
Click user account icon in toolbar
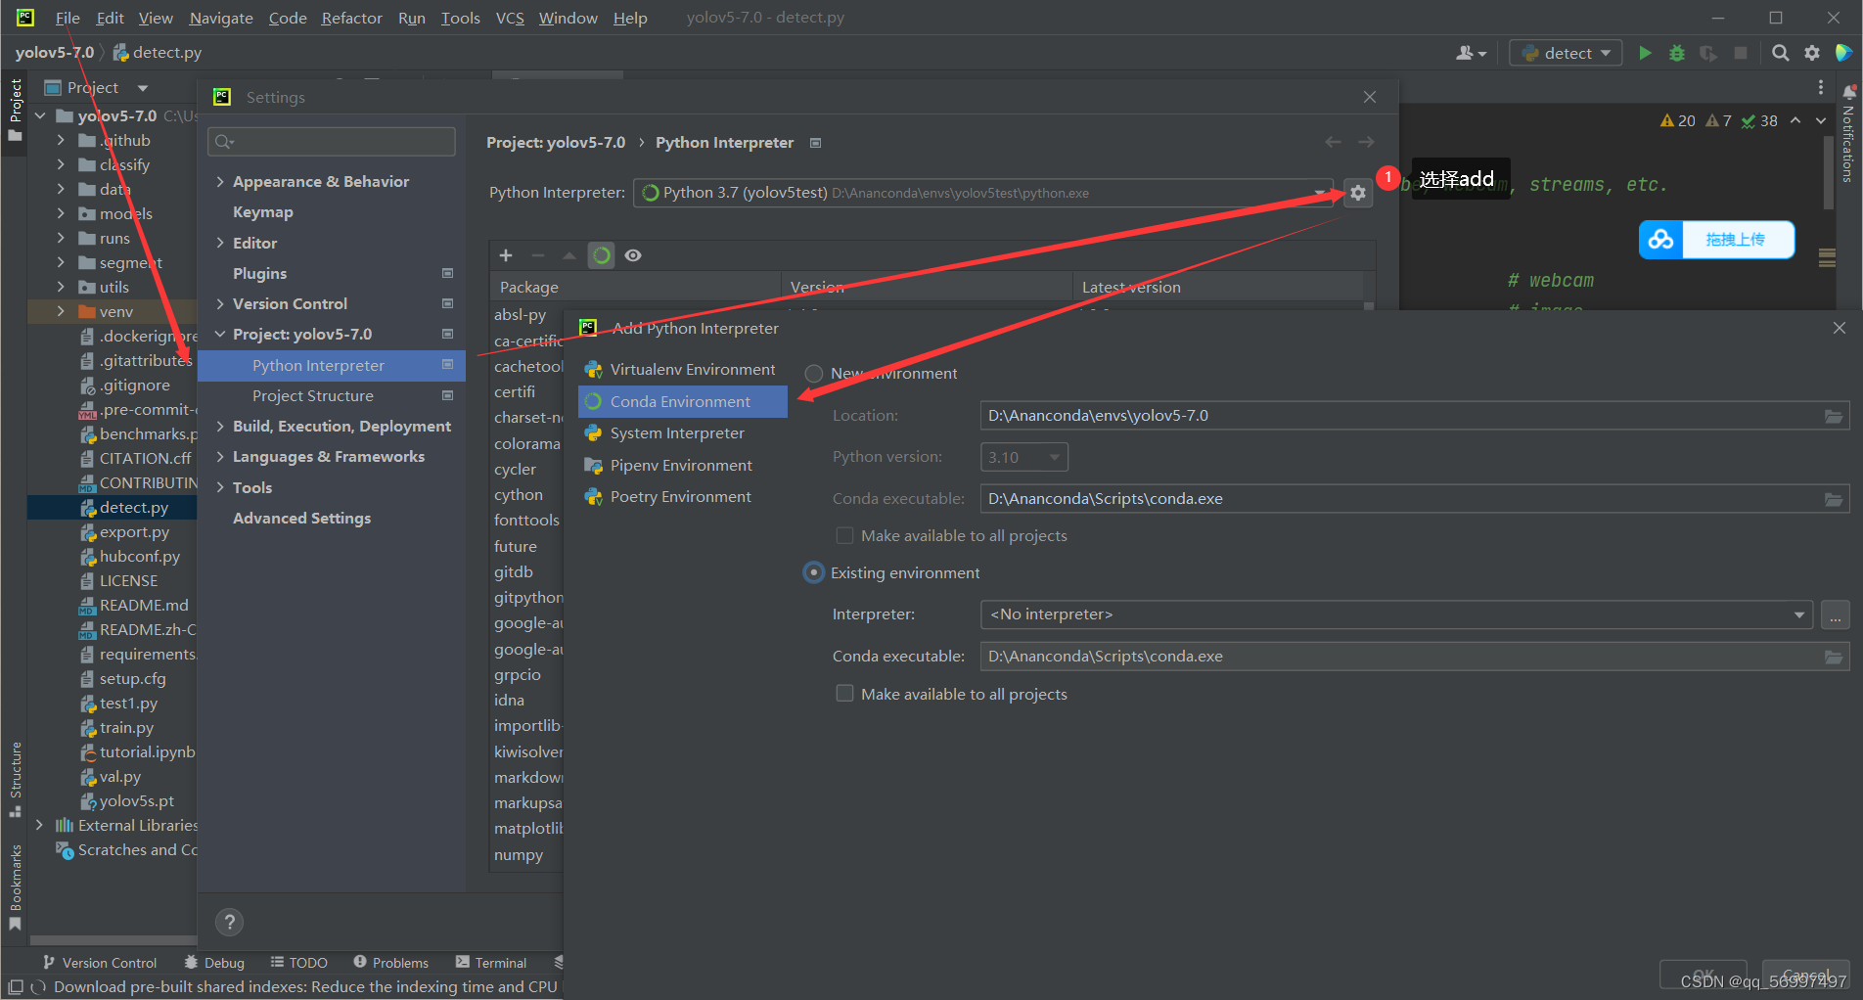tap(1471, 53)
